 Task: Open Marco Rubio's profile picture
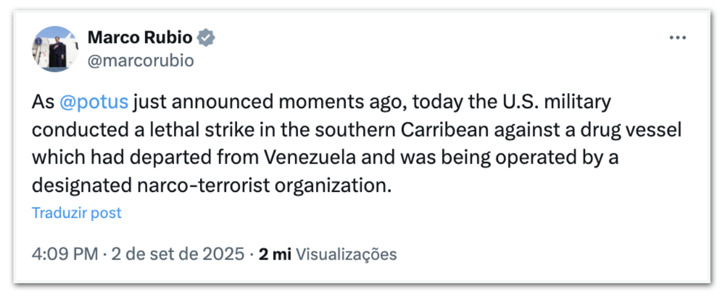55,49
